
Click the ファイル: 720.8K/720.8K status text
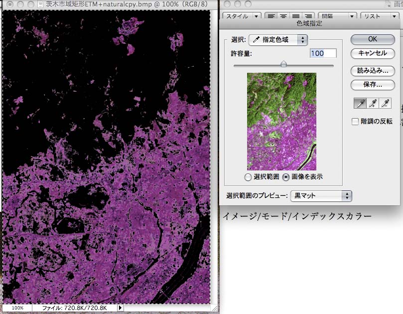click(x=75, y=308)
